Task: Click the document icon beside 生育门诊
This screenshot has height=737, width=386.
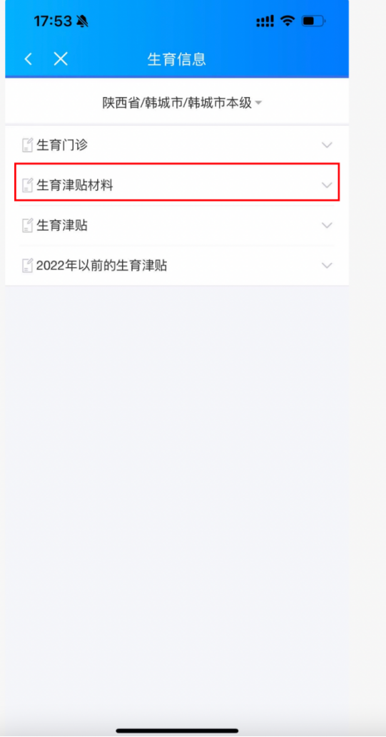Action: 28,145
